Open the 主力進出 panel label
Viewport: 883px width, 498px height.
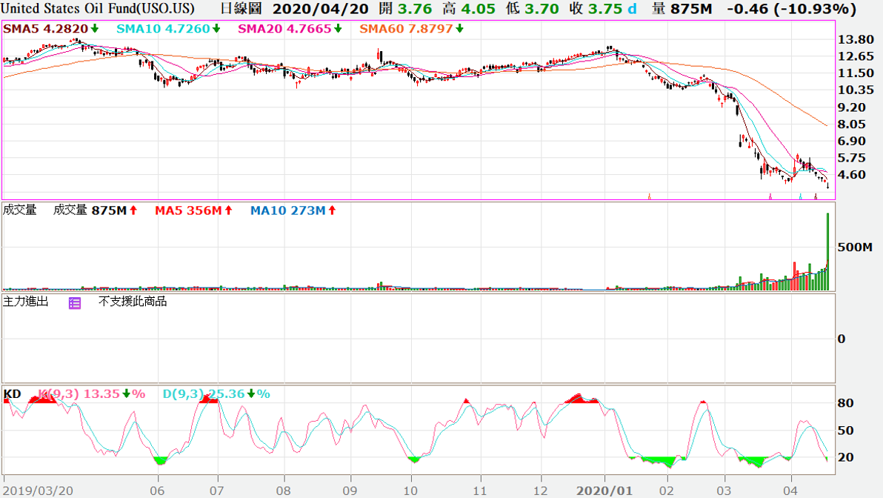[x=26, y=302]
